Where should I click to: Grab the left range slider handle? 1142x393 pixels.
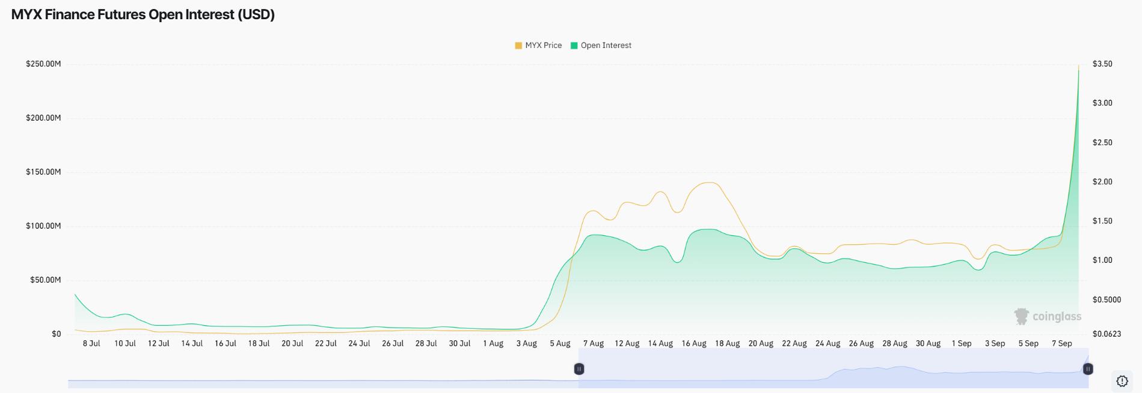click(x=579, y=369)
